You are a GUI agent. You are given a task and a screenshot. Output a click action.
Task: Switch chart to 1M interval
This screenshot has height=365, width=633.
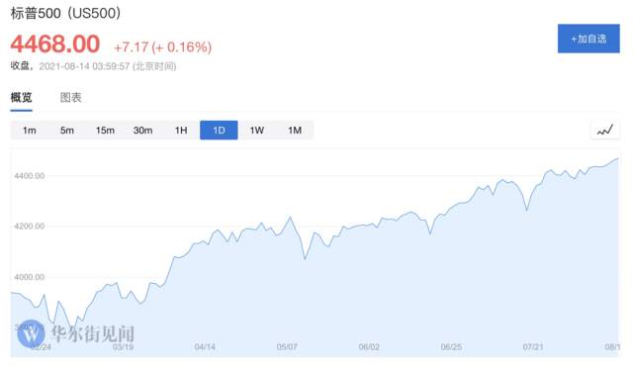click(295, 131)
